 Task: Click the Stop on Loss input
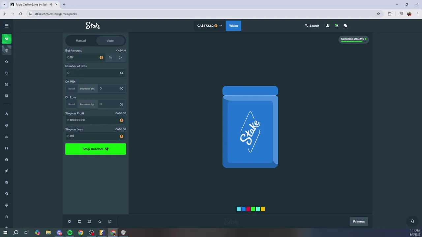click(x=95, y=136)
